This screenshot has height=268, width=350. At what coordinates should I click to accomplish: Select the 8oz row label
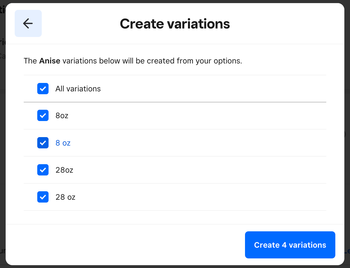(x=62, y=115)
